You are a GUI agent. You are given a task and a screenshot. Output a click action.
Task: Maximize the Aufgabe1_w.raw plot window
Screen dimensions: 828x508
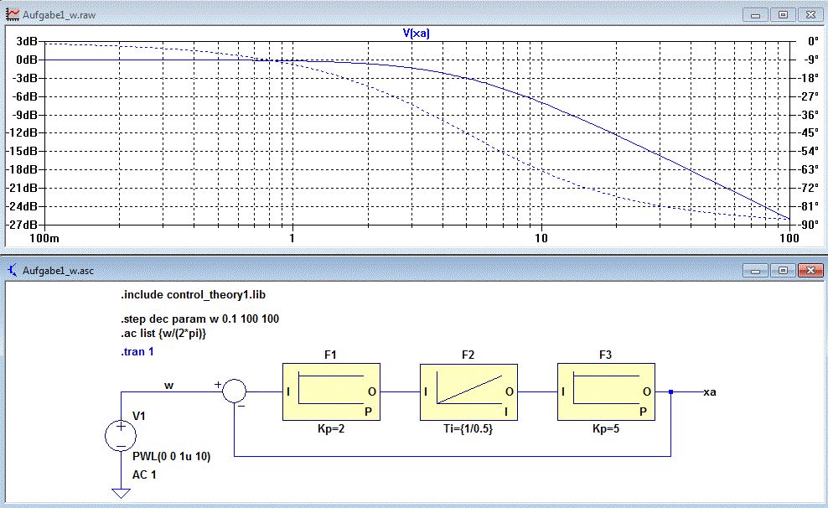coord(783,15)
